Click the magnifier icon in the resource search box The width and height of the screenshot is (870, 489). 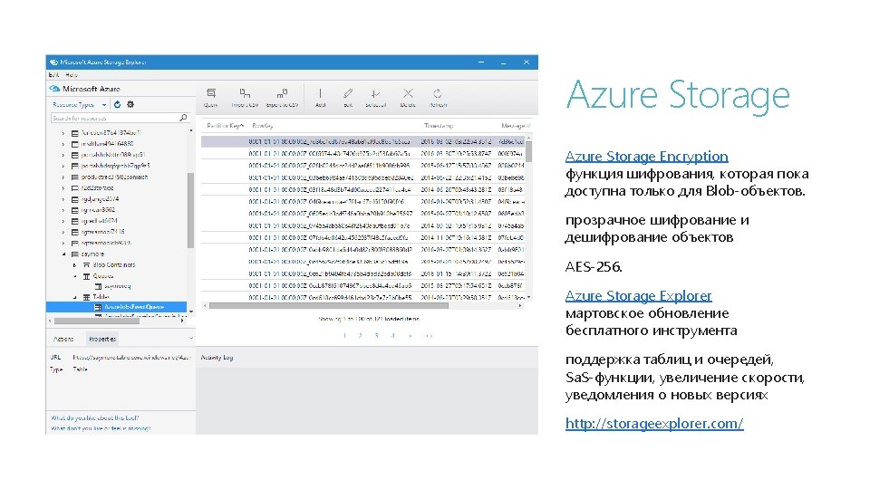[x=183, y=118]
